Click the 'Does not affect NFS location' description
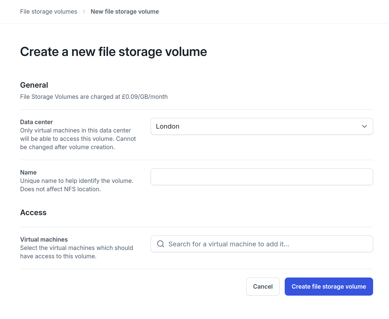Viewport: 389px width, 319px height. tap(61, 189)
